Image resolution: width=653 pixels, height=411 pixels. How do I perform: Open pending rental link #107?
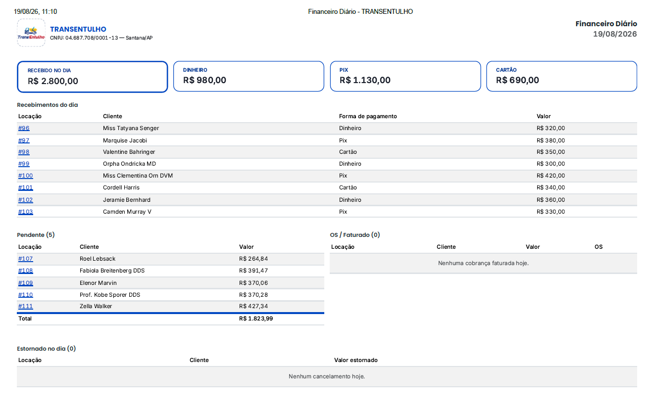26,259
